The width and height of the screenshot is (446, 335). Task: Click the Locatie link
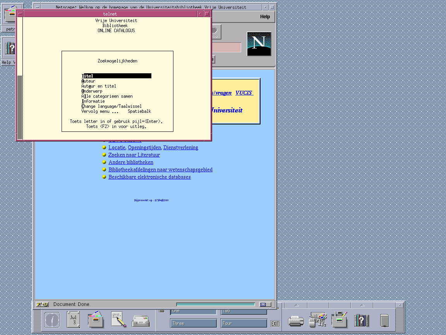[117, 148]
